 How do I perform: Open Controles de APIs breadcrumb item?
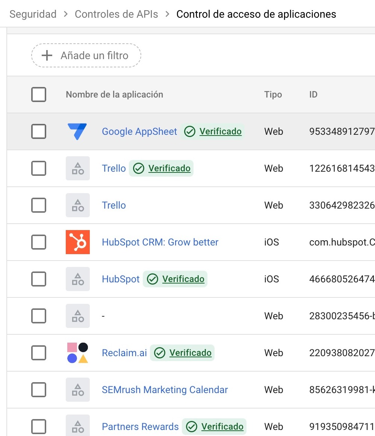[x=116, y=14]
